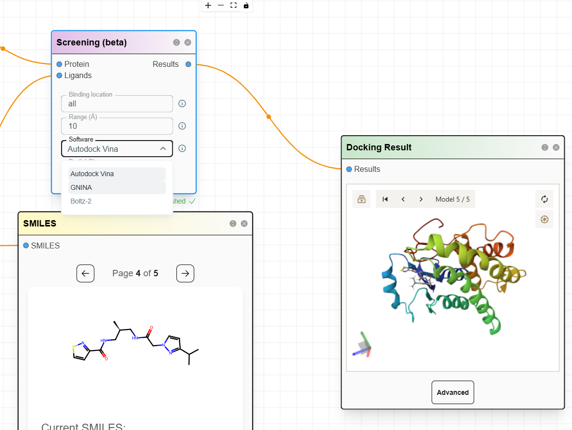
Task: Advance to the next docking model
Action: (421, 199)
